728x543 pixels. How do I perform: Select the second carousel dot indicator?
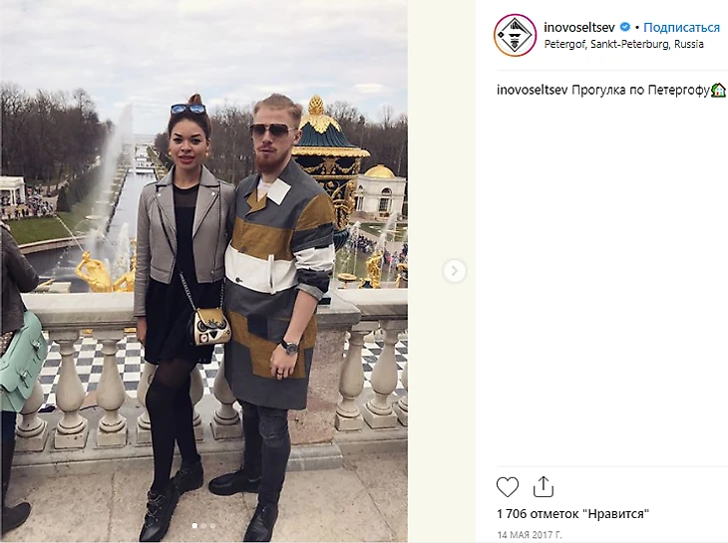tap(203, 525)
